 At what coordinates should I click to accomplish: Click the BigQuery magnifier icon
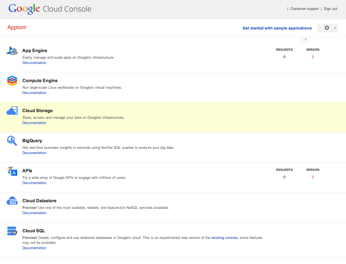pyautogui.click(x=12, y=141)
